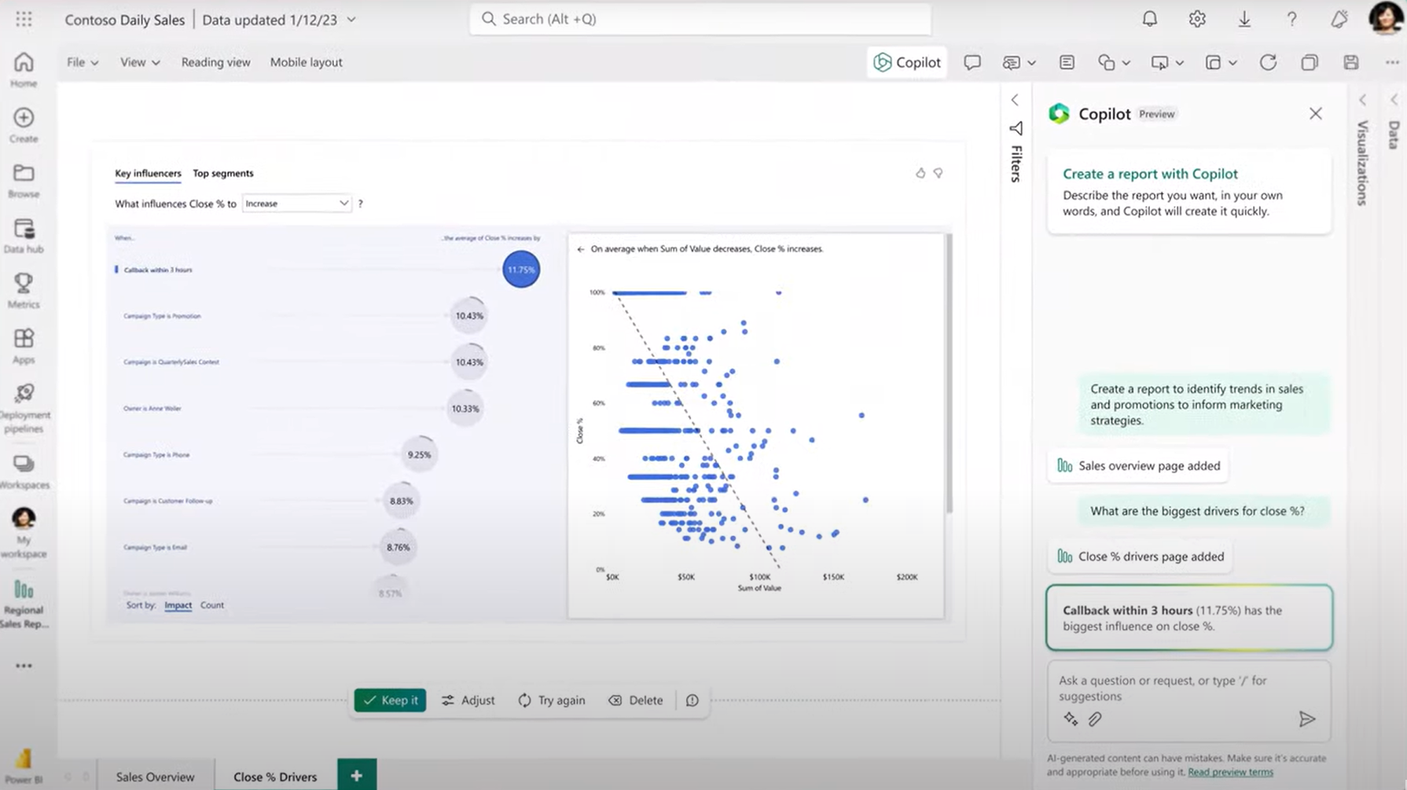Click the download icon in header
The image size is (1407, 790).
coord(1244,19)
